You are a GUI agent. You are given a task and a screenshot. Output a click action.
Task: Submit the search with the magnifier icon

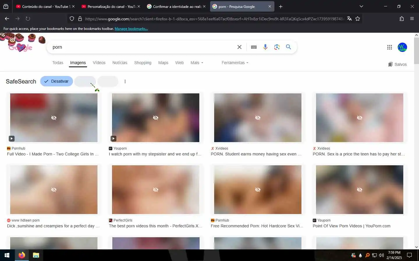tap(288, 47)
